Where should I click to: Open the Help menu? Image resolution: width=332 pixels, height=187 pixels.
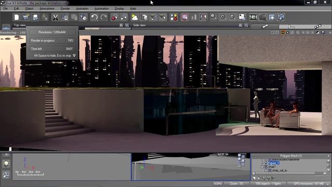point(133,8)
